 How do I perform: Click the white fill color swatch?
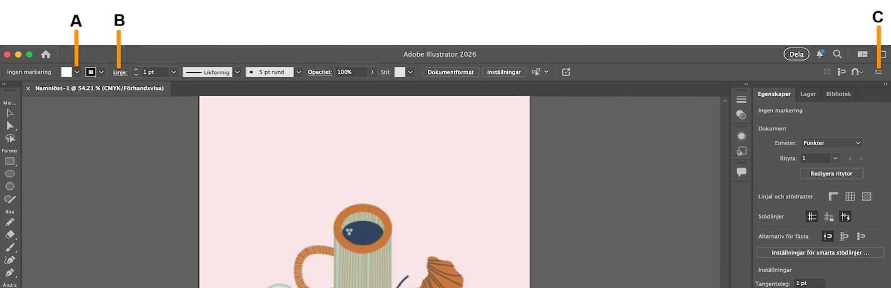66,72
